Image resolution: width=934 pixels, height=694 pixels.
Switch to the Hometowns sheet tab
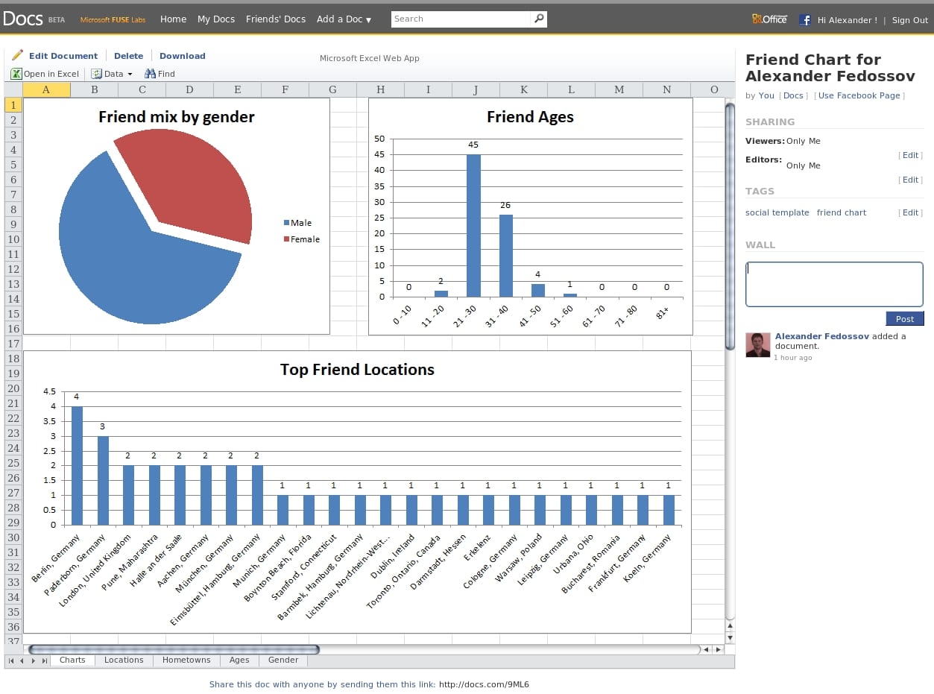coord(186,660)
